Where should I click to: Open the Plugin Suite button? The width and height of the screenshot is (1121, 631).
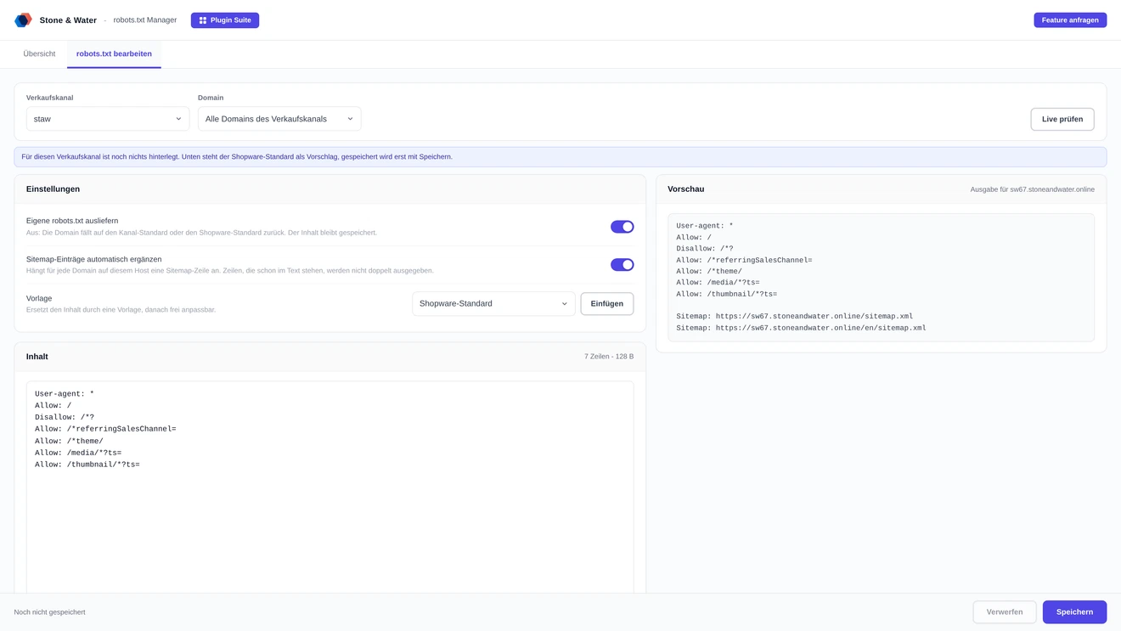tap(225, 20)
